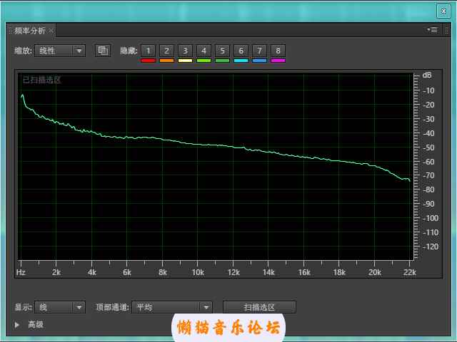Click the magenta color swatch under 8
The image size is (457, 342).
278,61
